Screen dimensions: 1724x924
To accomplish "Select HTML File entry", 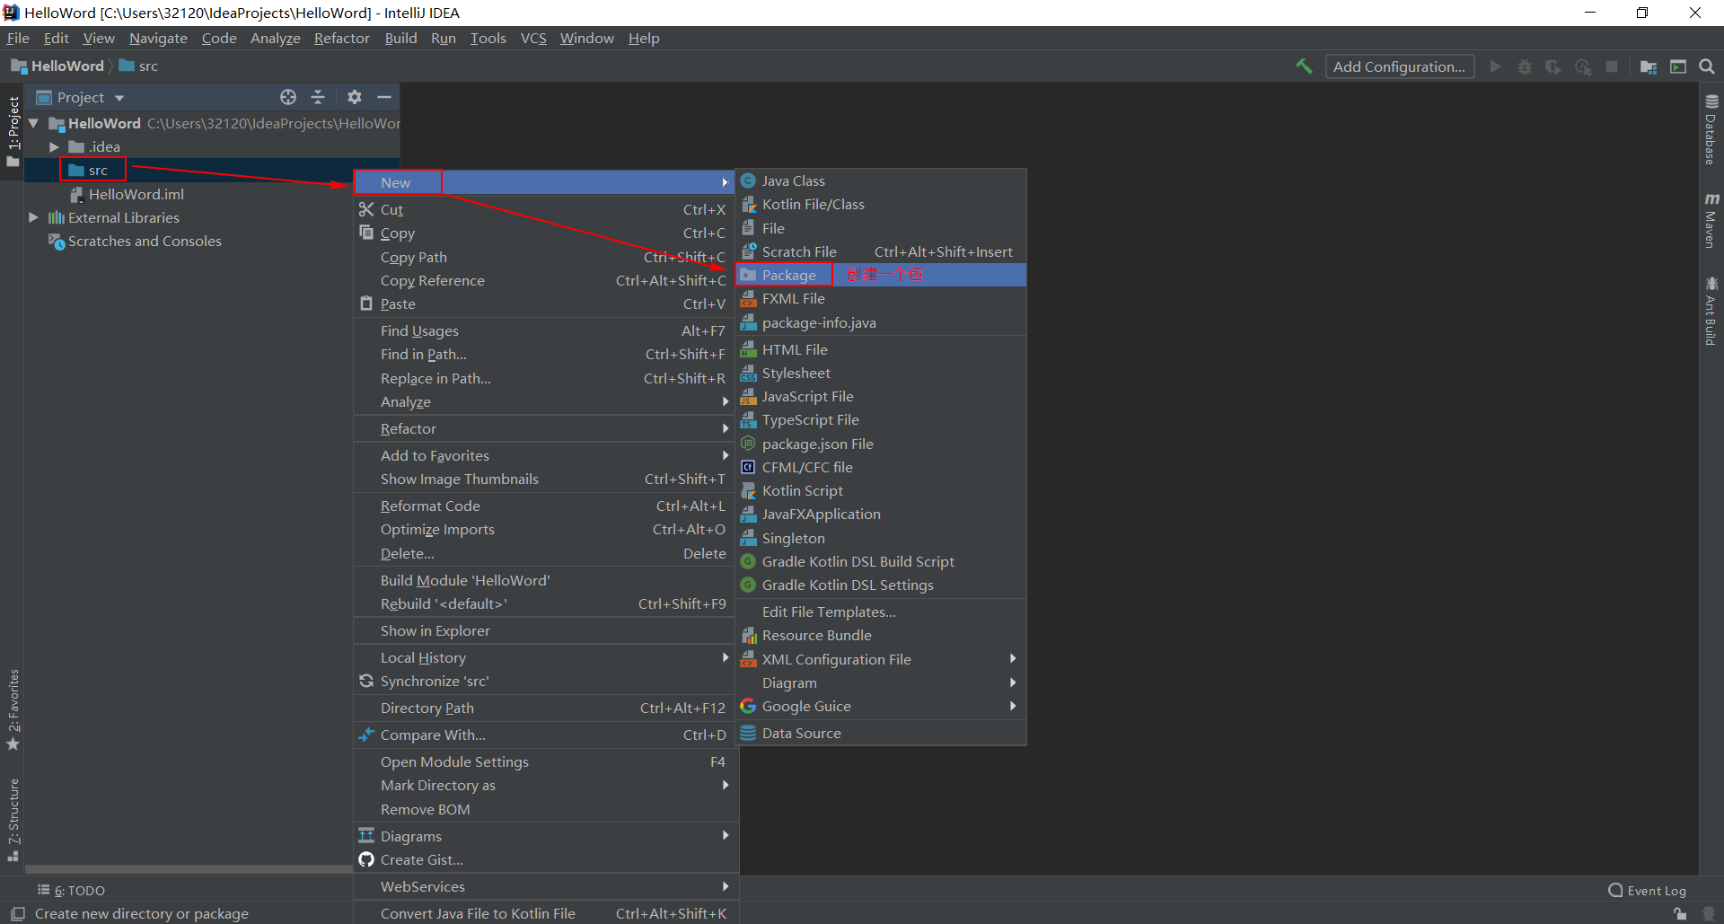I will (x=881, y=349).
